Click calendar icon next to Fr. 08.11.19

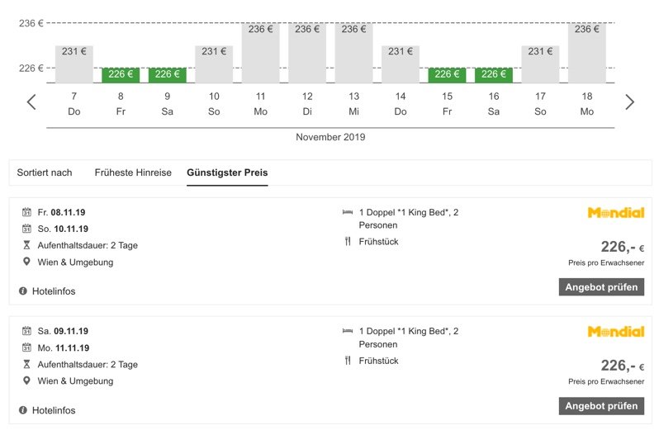click(26, 212)
